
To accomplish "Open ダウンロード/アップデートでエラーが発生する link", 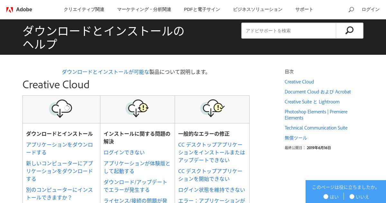I will pyautogui.click(x=135, y=186).
